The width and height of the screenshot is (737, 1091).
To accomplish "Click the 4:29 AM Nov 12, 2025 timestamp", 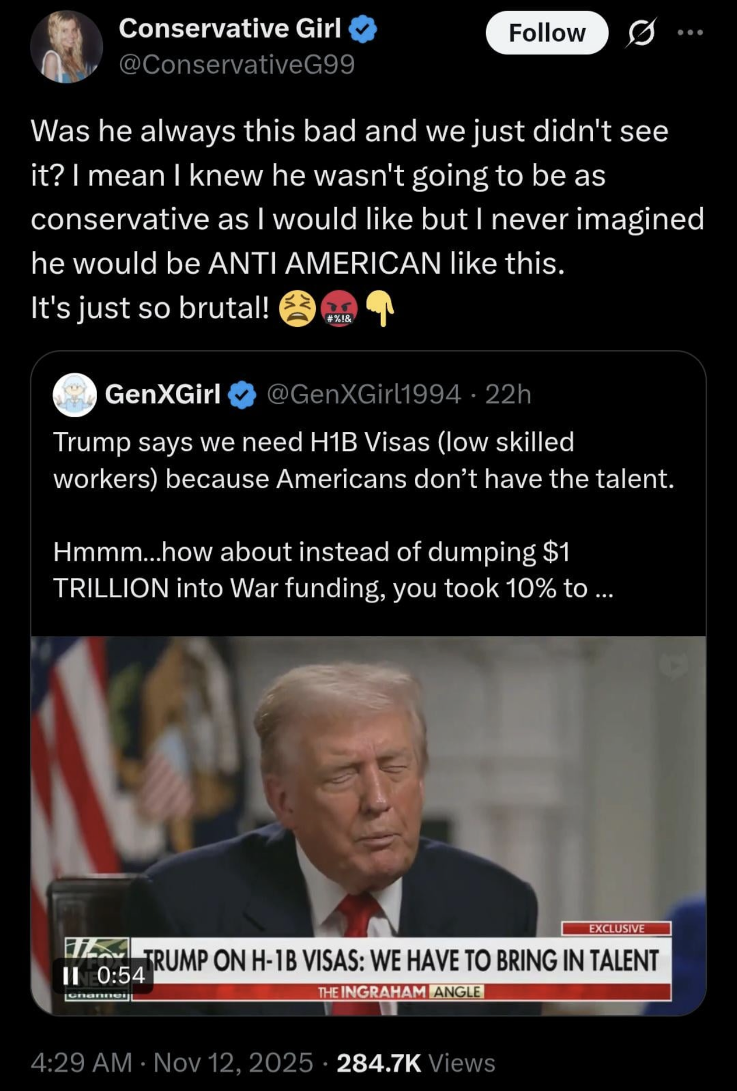I will click(172, 1063).
